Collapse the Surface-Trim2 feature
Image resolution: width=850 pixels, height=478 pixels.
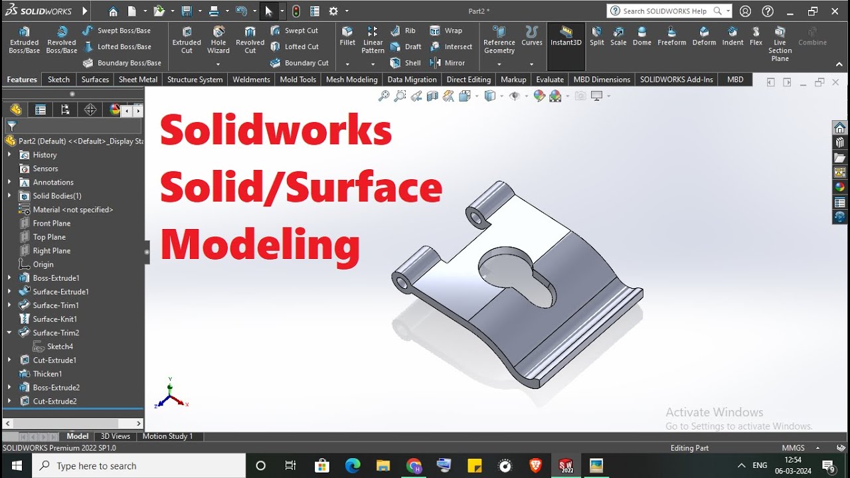point(9,333)
